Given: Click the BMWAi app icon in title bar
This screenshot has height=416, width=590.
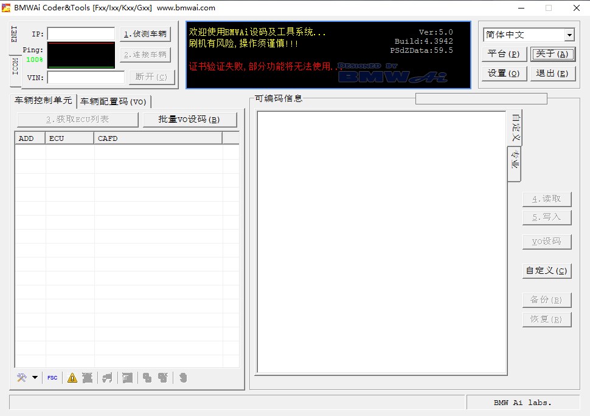Looking at the screenshot, I should [x=7, y=7].
